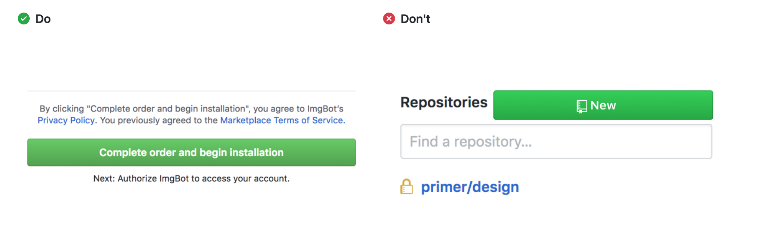This screenshot has height=231, width=758.
Task: Click the book icon inside the New button
Action: click(x=581, y=105)
